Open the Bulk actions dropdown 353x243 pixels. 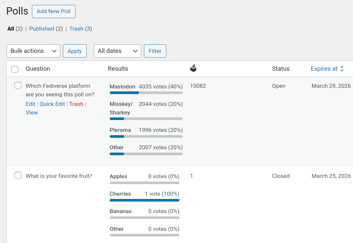point(33,51)
